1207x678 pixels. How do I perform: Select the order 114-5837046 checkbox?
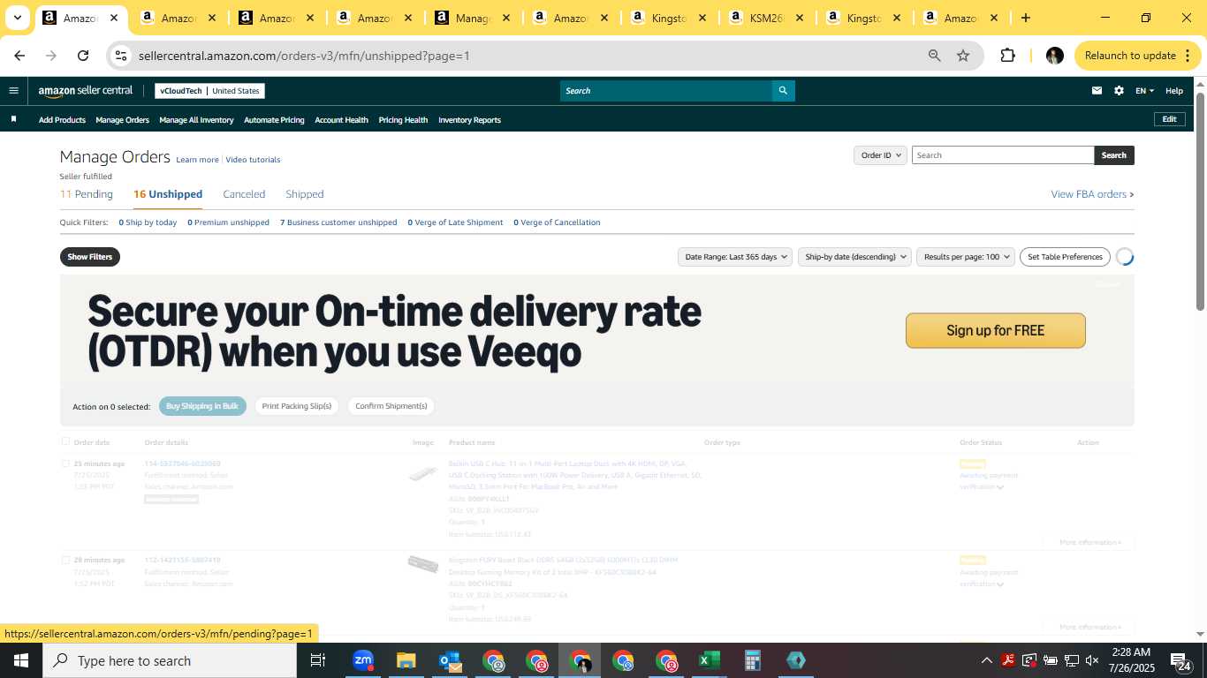click(65, 463)
